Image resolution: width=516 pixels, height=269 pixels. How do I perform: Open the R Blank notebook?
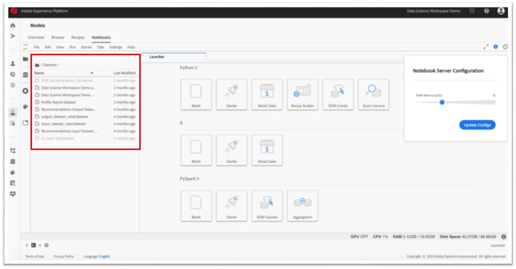point(196,150)
